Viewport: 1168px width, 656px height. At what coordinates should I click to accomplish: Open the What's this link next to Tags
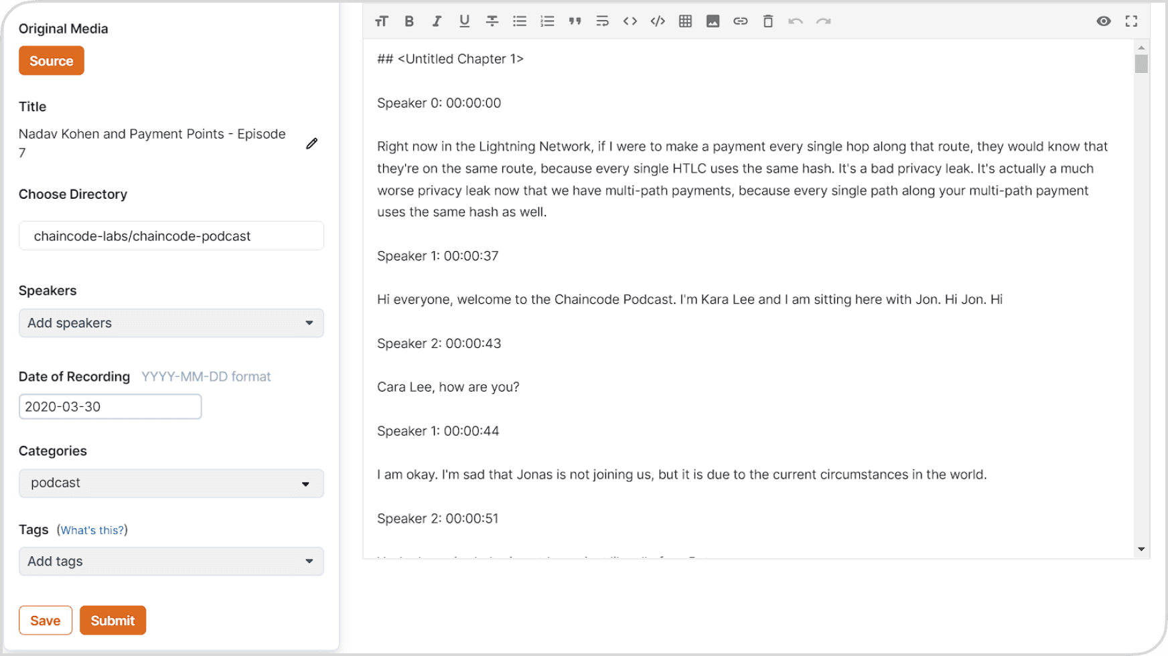click(92, 529)
